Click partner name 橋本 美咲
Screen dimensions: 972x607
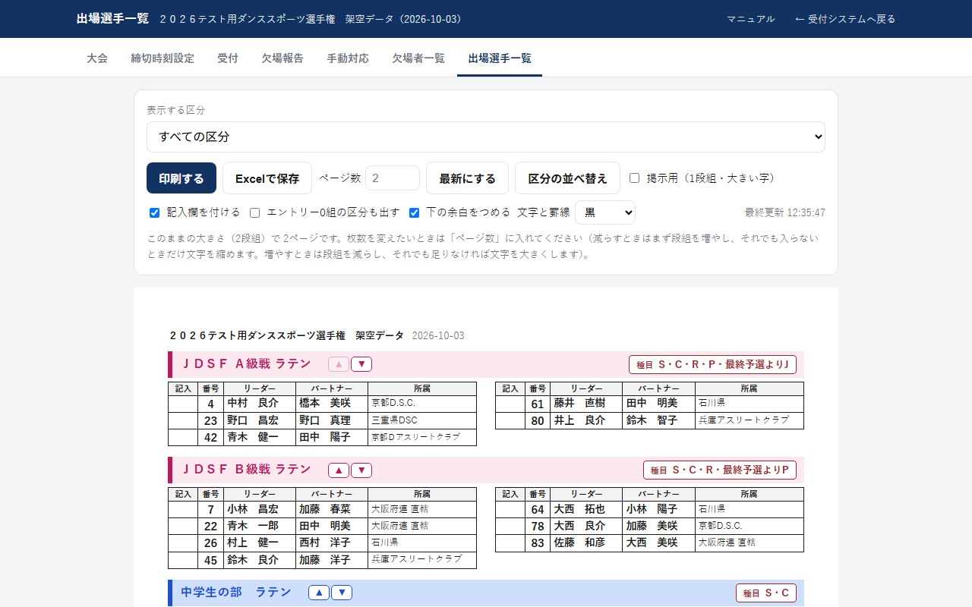pos(325,404)
